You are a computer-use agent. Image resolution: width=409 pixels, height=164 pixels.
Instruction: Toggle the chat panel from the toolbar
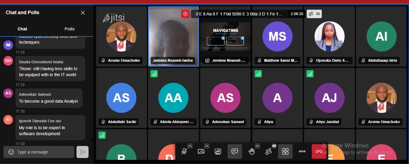(235, 152)
